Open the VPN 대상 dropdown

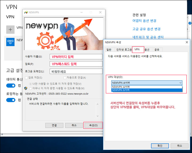click(147, 83)
